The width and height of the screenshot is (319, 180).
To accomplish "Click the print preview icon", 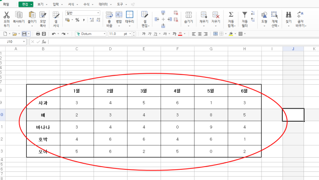I will click(44, 34).
